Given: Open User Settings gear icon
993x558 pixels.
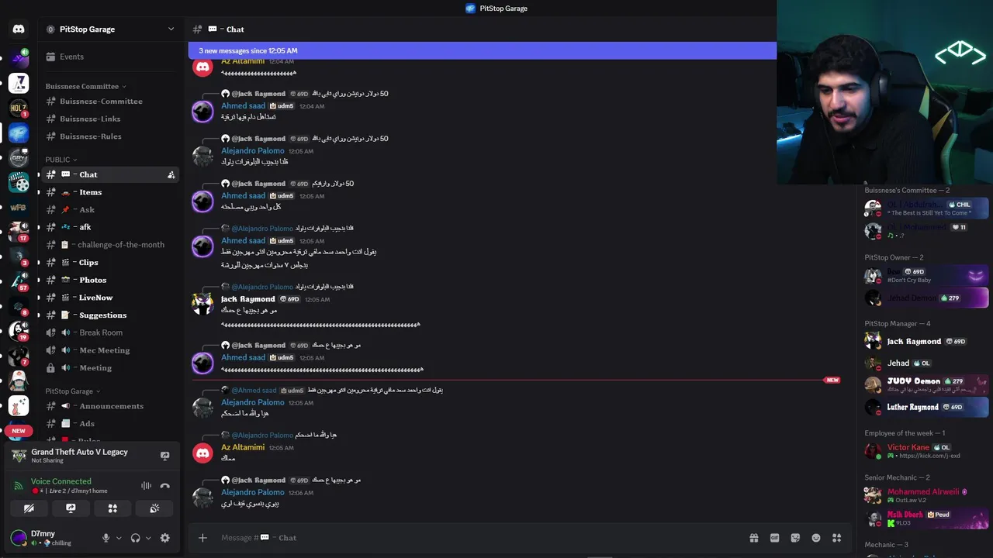Looking at the screenshot, I should pos(164,538).
